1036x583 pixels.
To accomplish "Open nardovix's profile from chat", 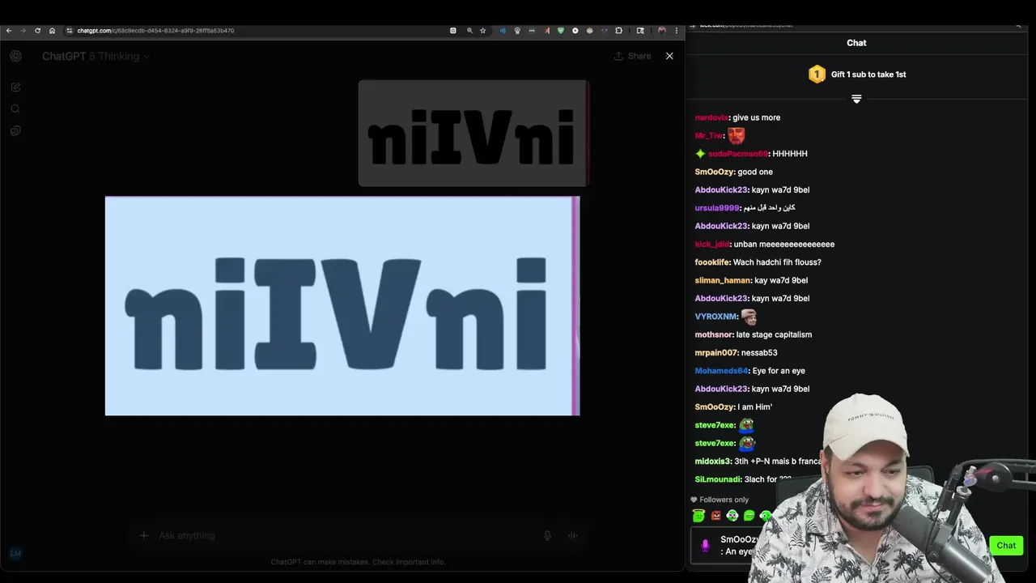I will pos(711,117).
